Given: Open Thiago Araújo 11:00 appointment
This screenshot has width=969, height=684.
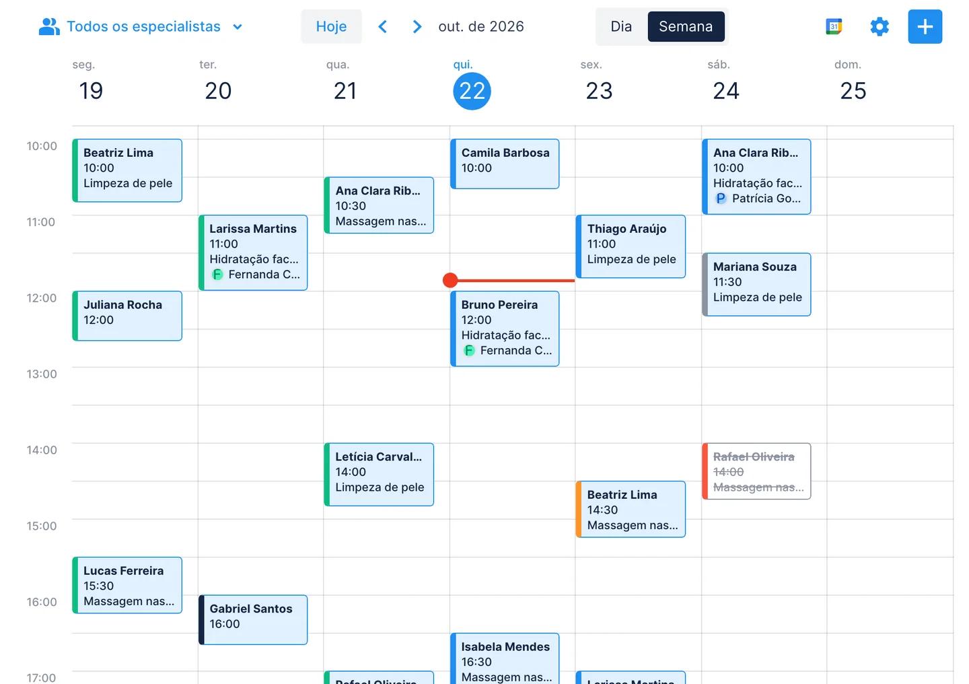Looking at the screenshot, I should pyautogui.click(x=631, y=246).
